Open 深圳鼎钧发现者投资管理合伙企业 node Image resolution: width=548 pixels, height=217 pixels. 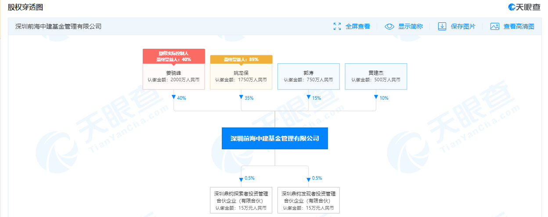[308, 200]
